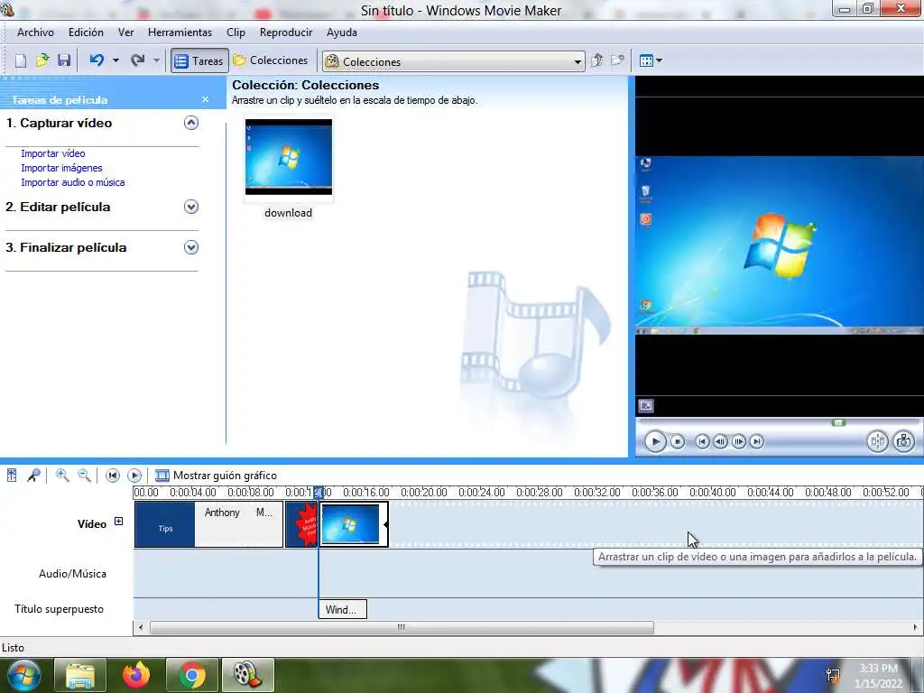Screen dimensions: 924x693
Task: Play the timeline from the toolbar
Action: point(134,475)
